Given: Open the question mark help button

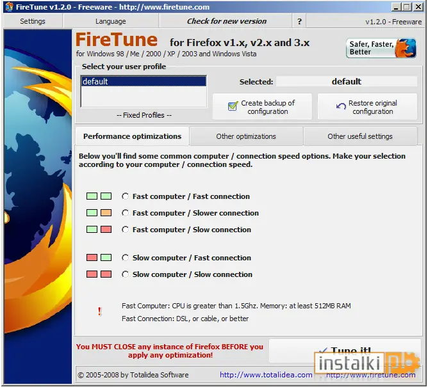Looking at the screenshot, I should coord(299,21).
